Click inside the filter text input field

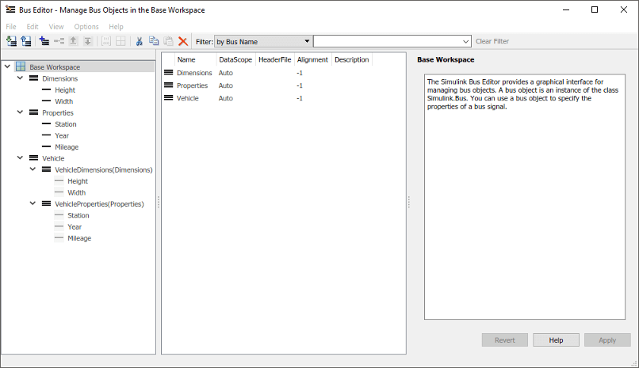coord(387,41)
